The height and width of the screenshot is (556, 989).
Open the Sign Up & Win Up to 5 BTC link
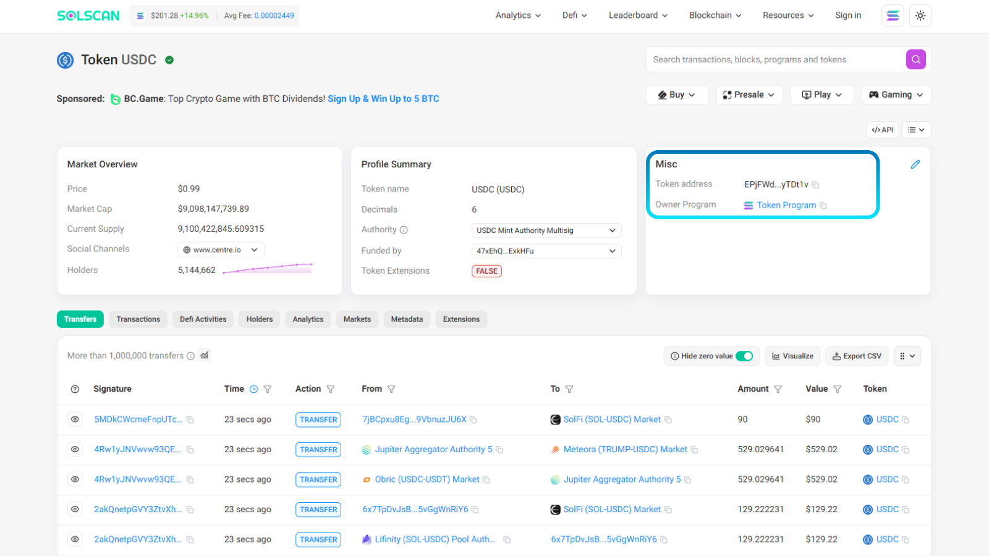click(383, 99)
